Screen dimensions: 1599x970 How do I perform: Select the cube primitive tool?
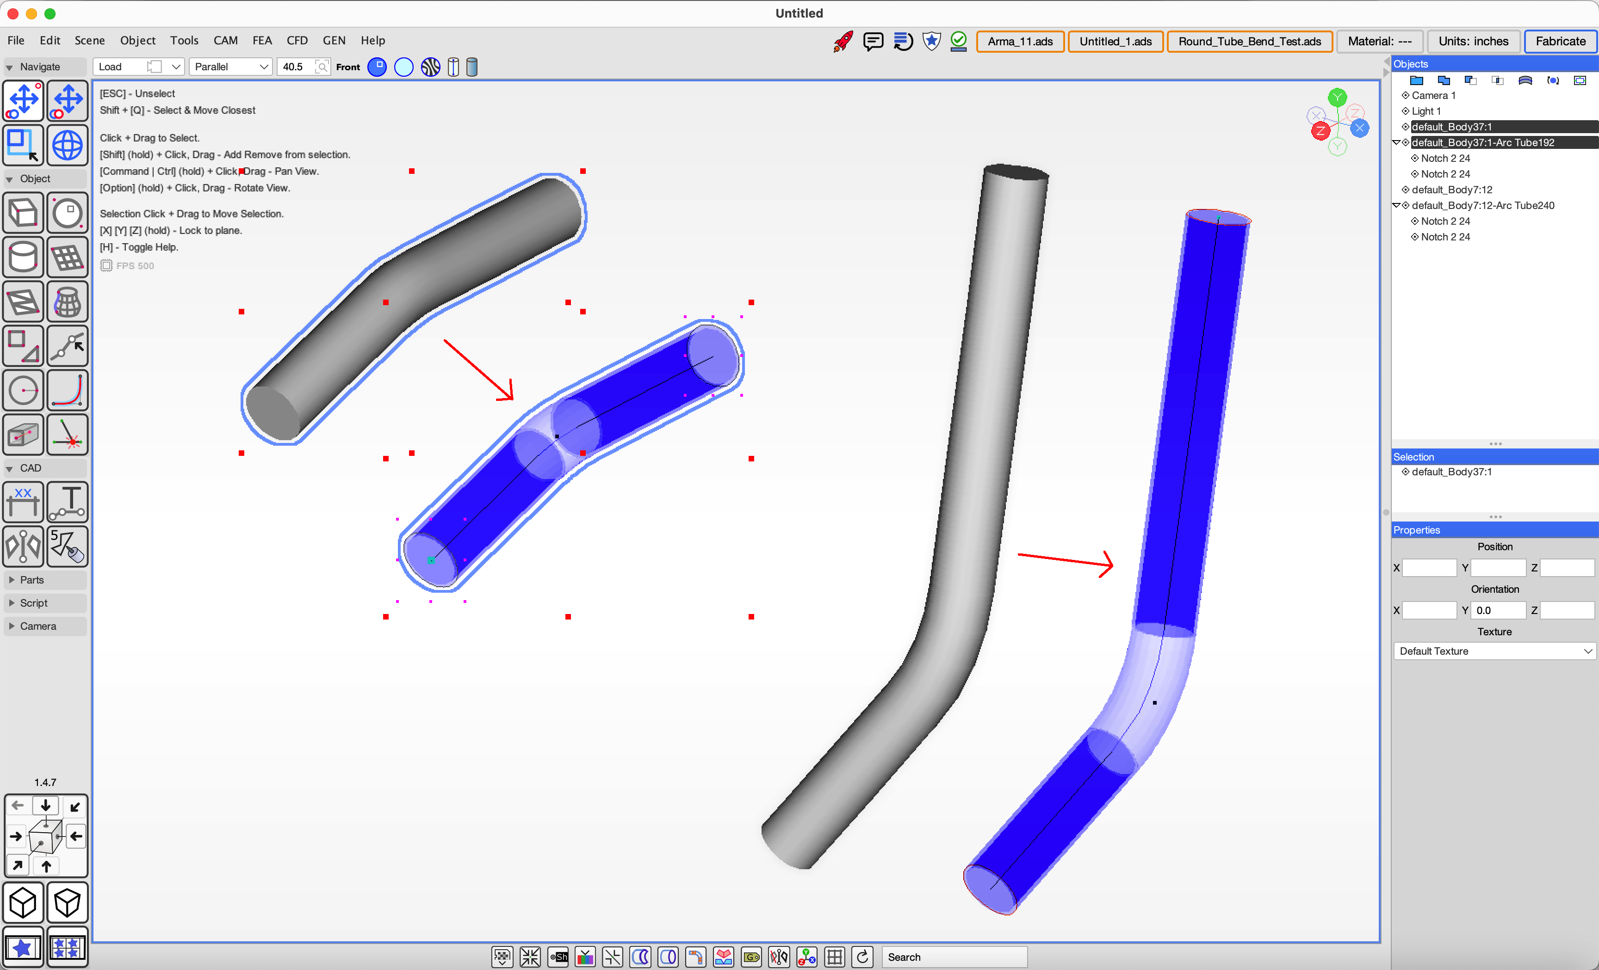[23, 213]
